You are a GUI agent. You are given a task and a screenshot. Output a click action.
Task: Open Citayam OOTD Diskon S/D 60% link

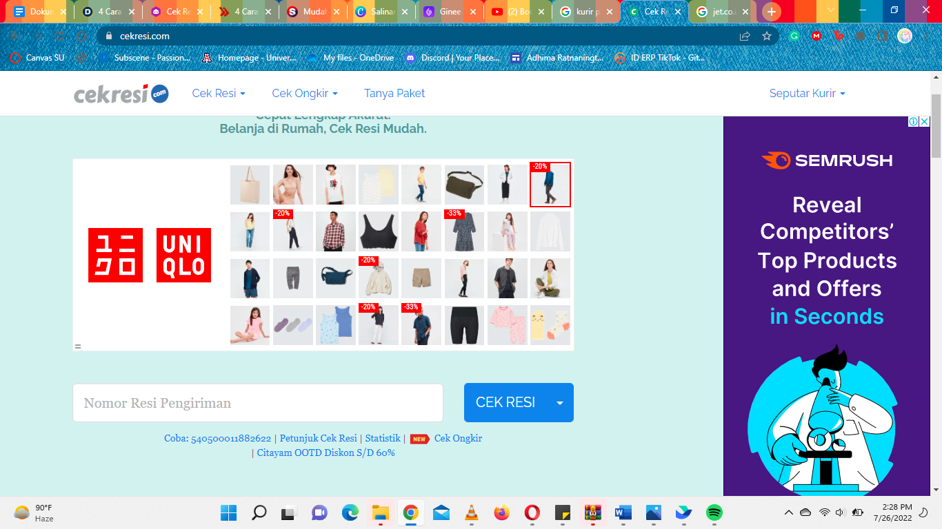pyautogui.click(x=326, y=453)
